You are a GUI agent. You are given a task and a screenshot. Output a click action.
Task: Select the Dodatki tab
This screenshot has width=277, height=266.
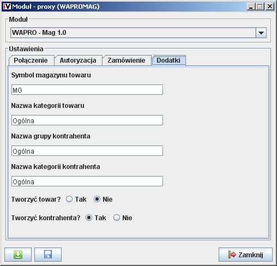click(168, 61)
